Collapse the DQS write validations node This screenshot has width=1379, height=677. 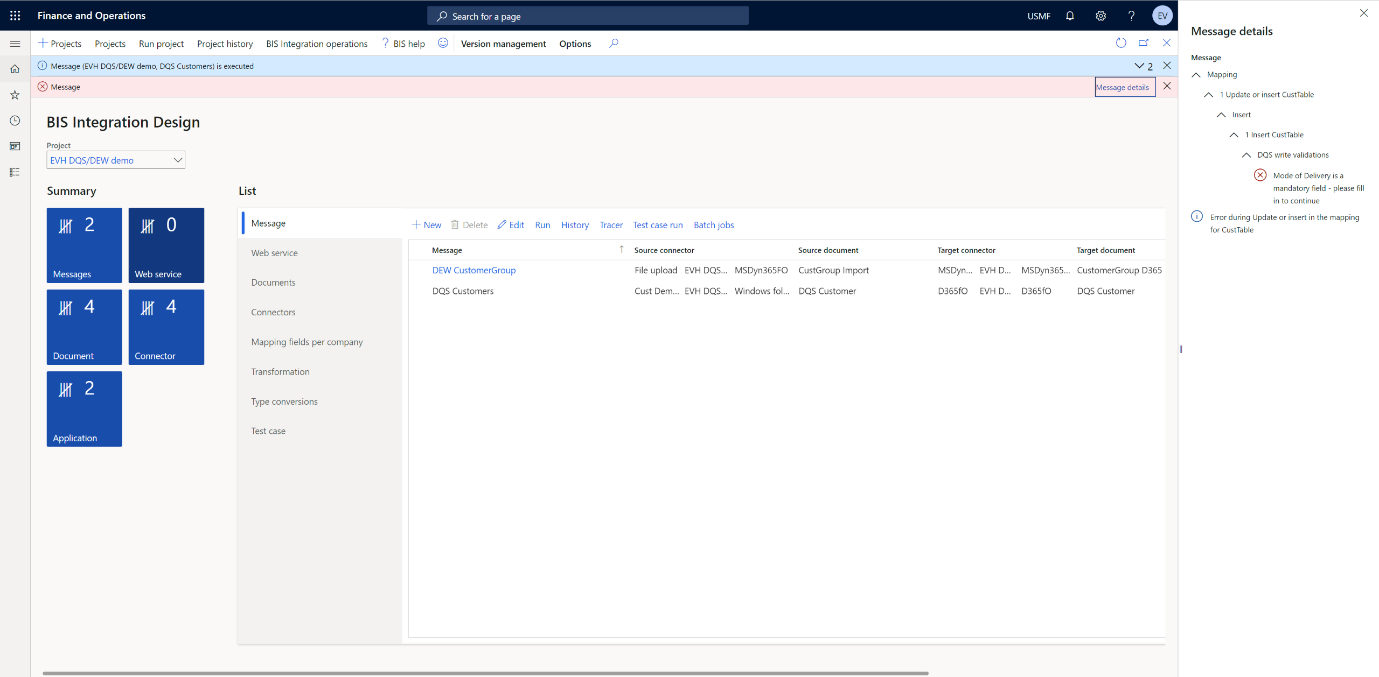1246,155
